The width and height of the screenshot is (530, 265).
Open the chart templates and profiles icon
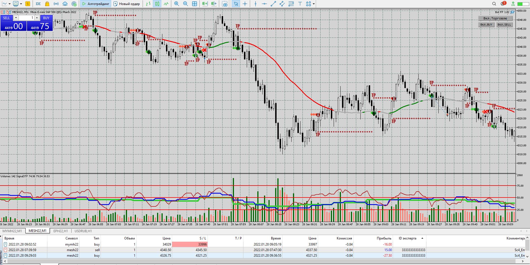16,4
